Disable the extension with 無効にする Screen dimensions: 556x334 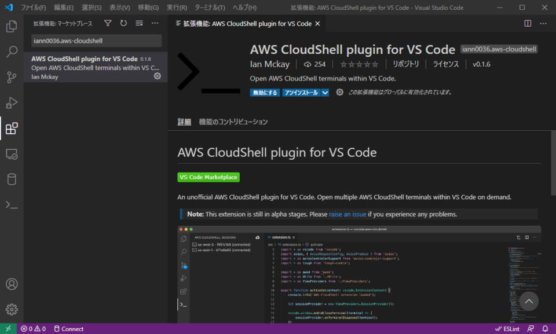point(264,92)
